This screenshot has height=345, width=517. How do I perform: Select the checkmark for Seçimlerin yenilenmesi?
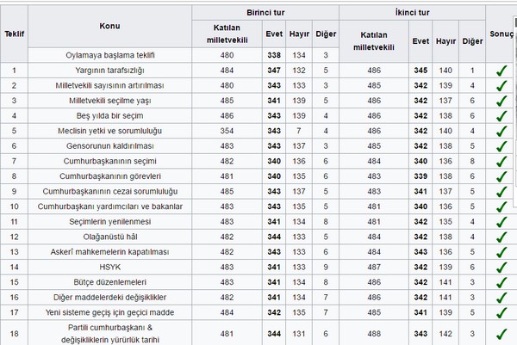[x=501, y=222]
